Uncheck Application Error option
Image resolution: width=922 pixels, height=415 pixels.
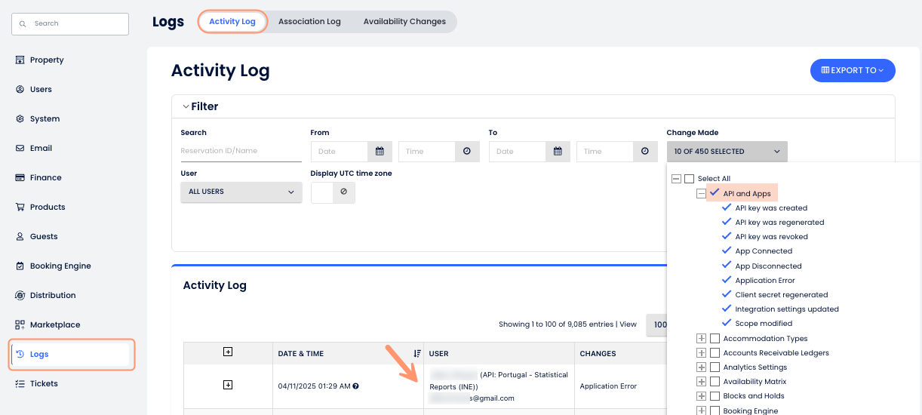coord(727,280)
